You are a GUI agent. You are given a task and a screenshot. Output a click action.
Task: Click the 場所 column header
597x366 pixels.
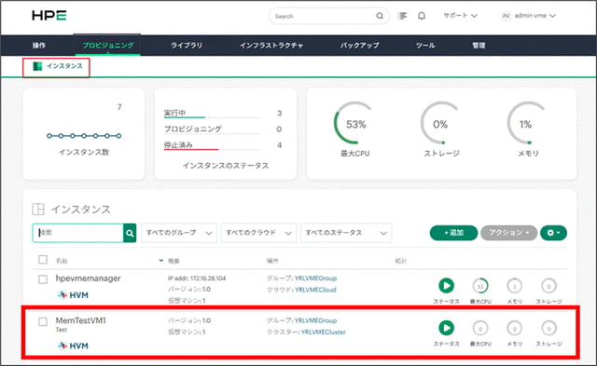click(272, 261)
